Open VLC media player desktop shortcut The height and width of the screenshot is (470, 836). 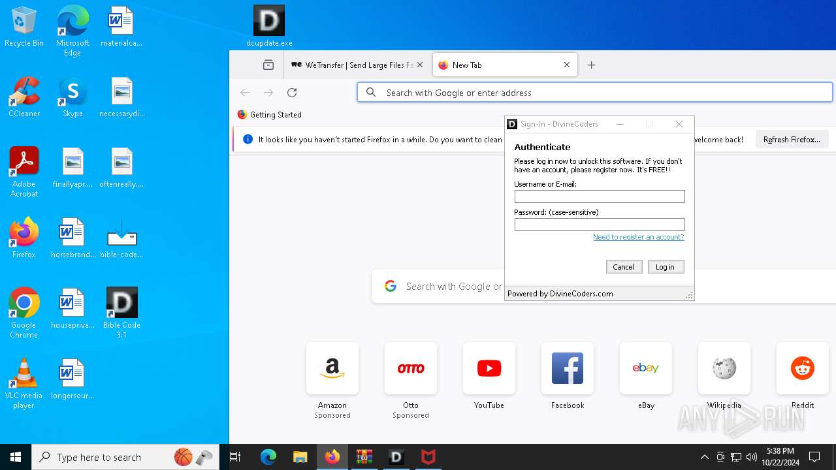[24, 384]
